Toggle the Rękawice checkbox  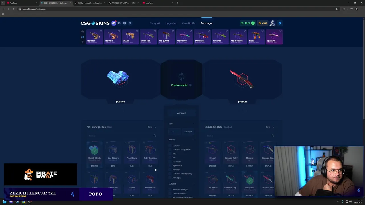(x=170, y=166)
